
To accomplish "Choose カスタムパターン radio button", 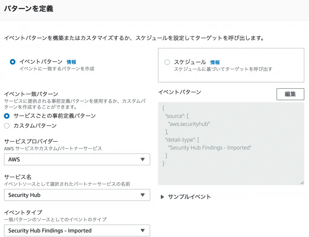I will (7, 126).
